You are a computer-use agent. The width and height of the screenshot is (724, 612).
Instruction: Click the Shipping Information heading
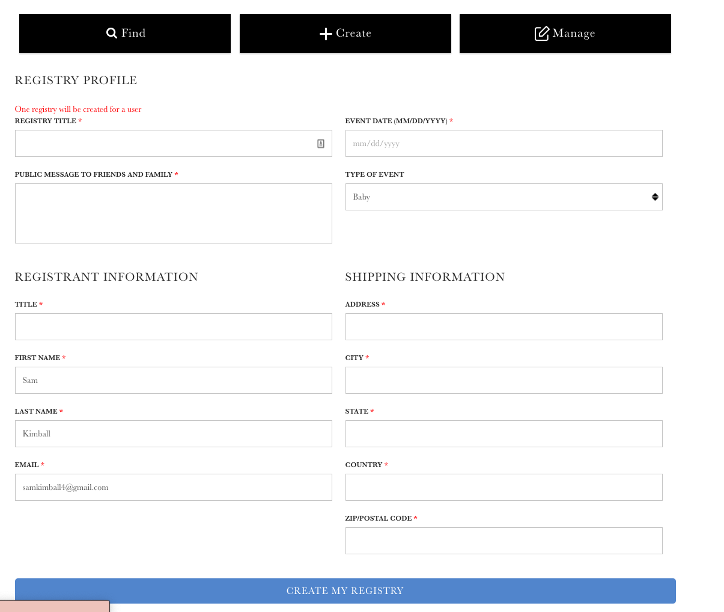[x=425, y=277]
